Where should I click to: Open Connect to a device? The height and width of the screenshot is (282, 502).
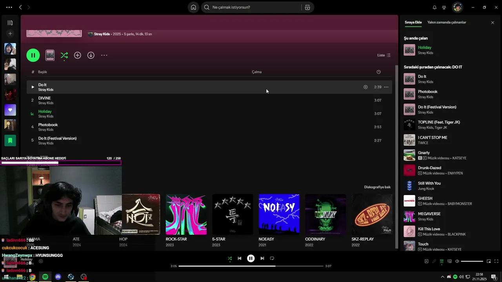(449, 261)
